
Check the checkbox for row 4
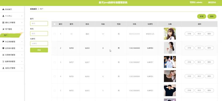pyautogui.click(x=55, y=77)
